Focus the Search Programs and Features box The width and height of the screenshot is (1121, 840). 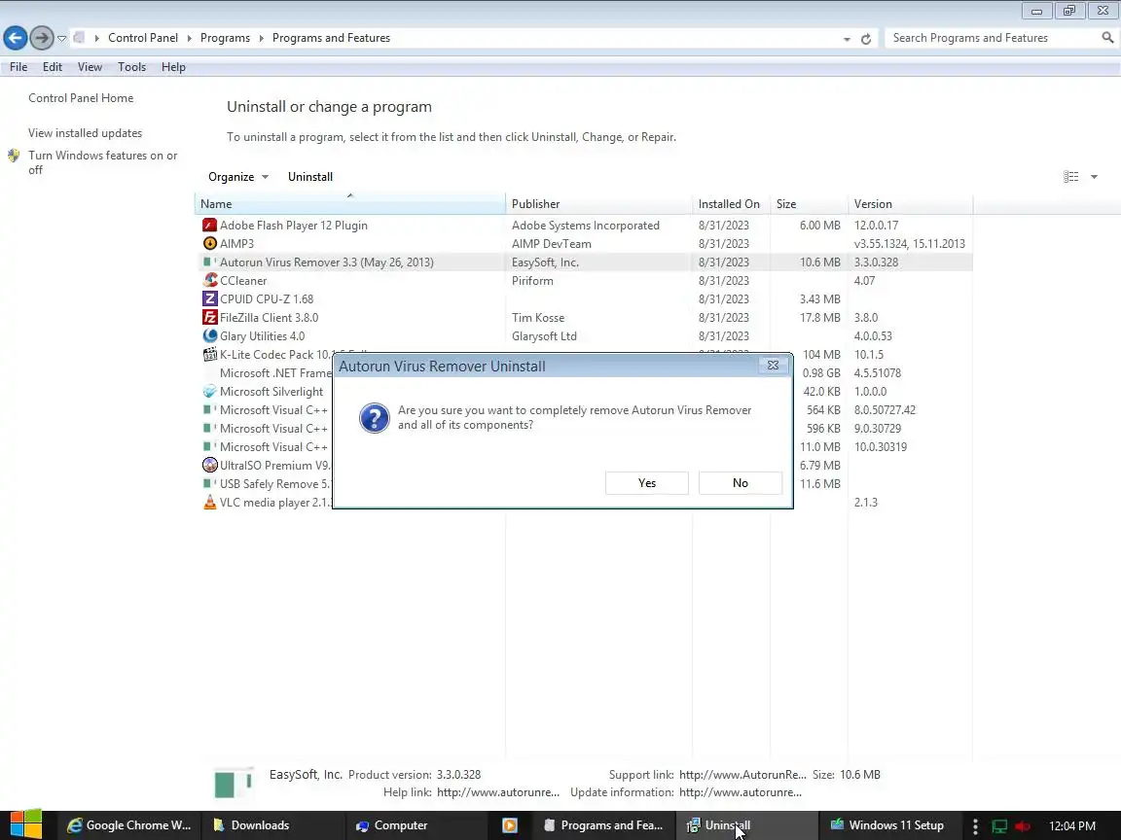[994, 38]
